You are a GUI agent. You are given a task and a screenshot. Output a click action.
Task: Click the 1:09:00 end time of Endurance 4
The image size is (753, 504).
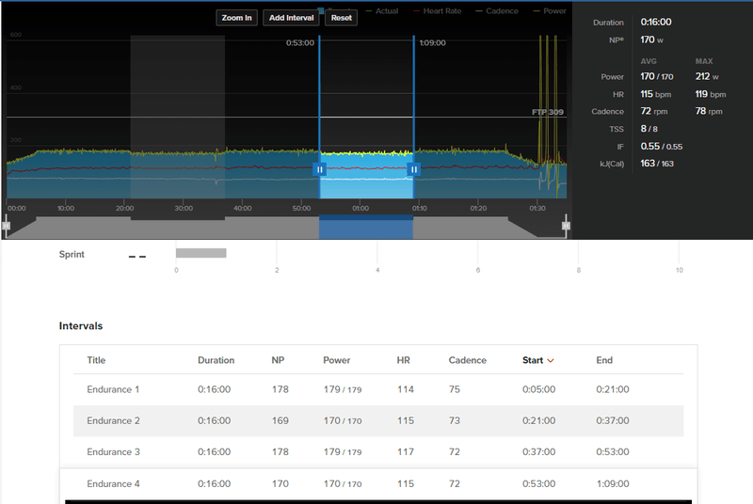coord(613,483)
